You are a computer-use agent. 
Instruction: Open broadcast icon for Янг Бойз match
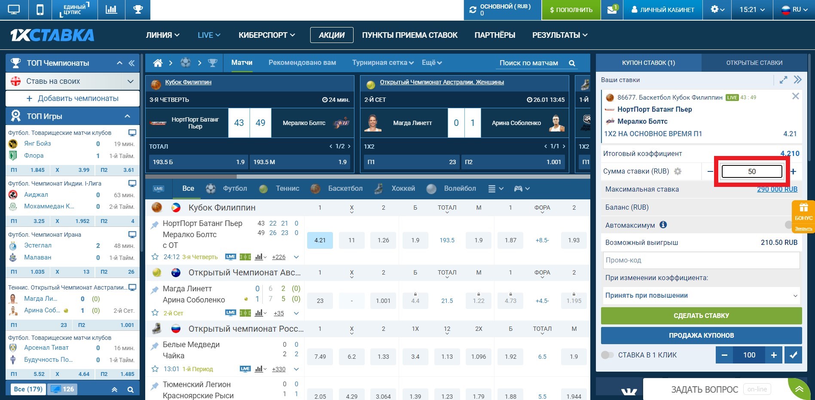132,133
